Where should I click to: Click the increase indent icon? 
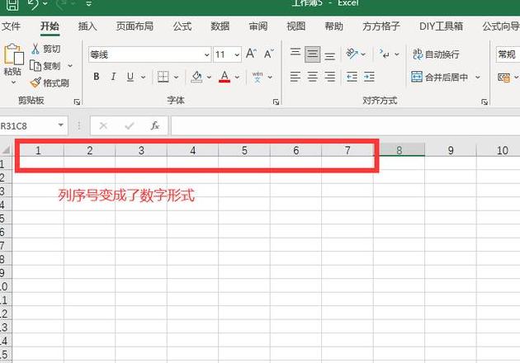coord(369,77)
